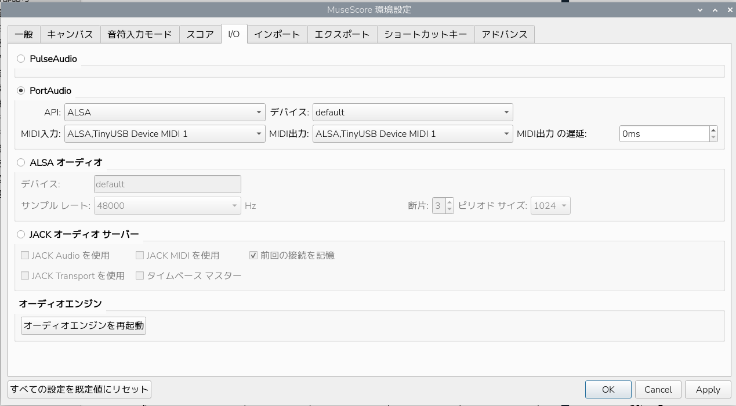This screenshot has width=736, height=406.
Task: Click the MIDI出力 の遅延 0ms input field
Action: click(664, 133)
